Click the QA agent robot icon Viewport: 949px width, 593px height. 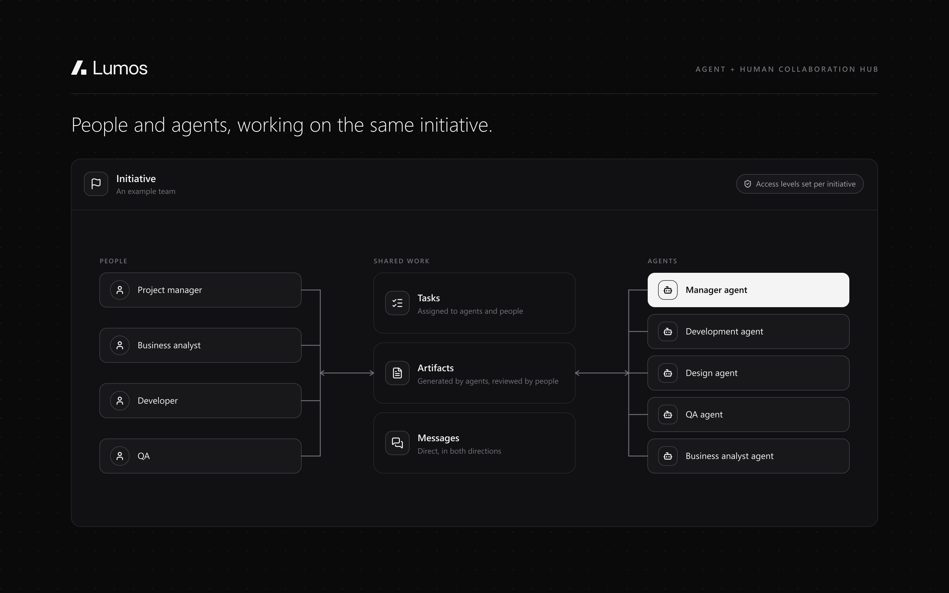point(668,415)
